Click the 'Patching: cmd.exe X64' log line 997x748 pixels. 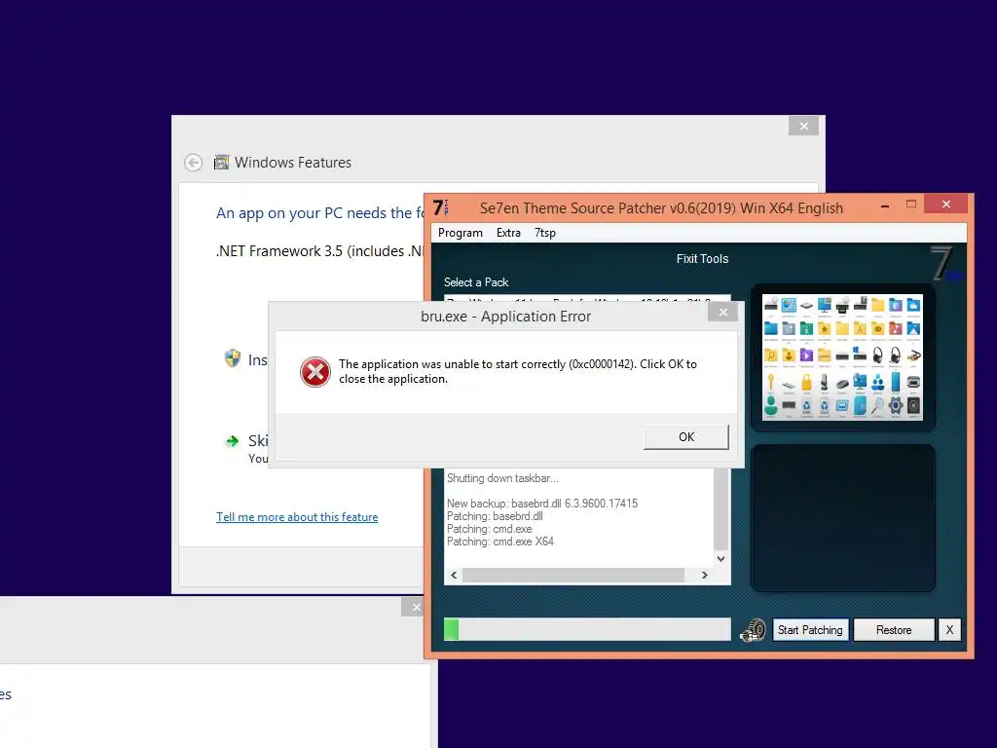(x=500, y=542)
